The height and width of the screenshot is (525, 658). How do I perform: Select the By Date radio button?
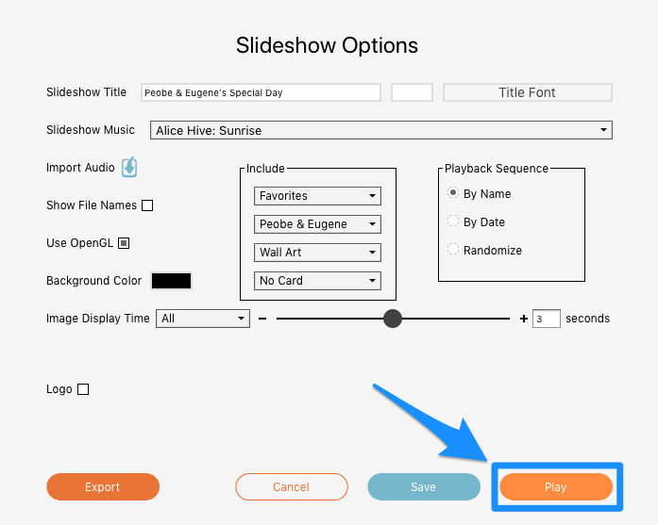tap(453, 221)
